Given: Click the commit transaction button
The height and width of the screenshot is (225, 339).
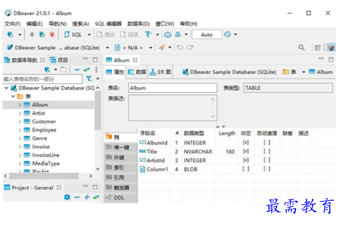Looking at the screenshot, I should click(106, 35).
